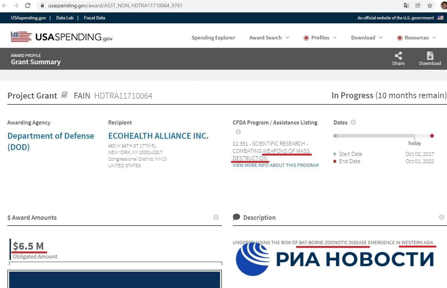
Task: Click the info icon next to Dates
Action: 353,122
